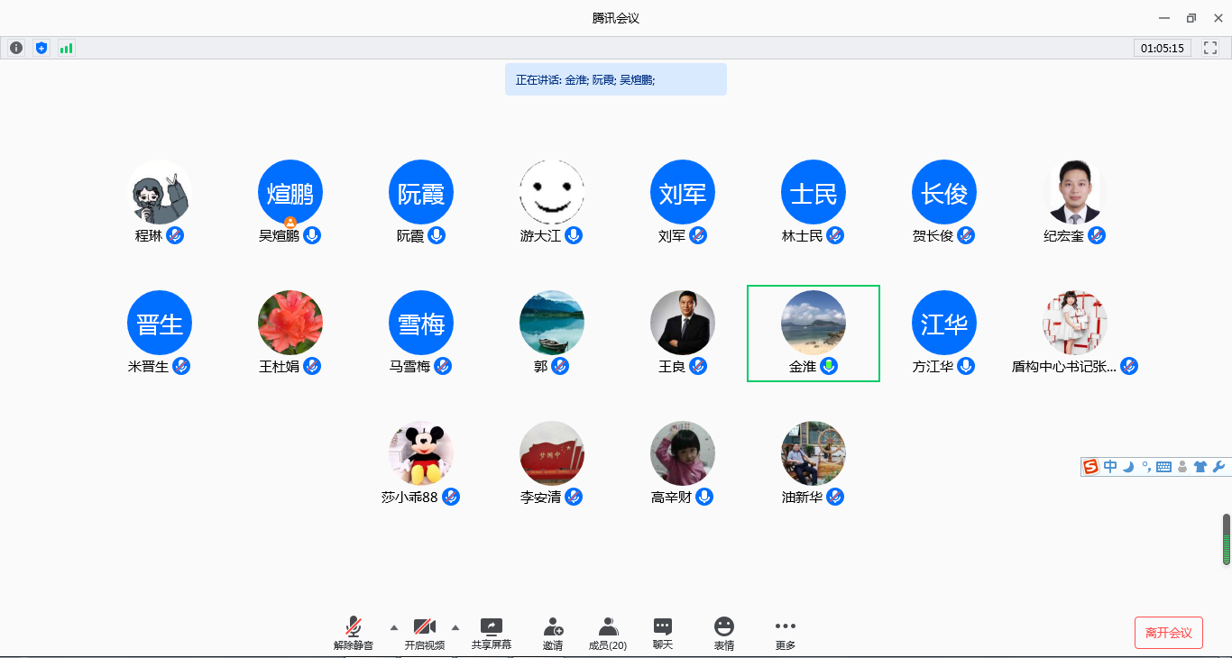This screenshot has height=658, width=1232.
Task: Click the moon icon in IME bar
Action: point(1127,466)
